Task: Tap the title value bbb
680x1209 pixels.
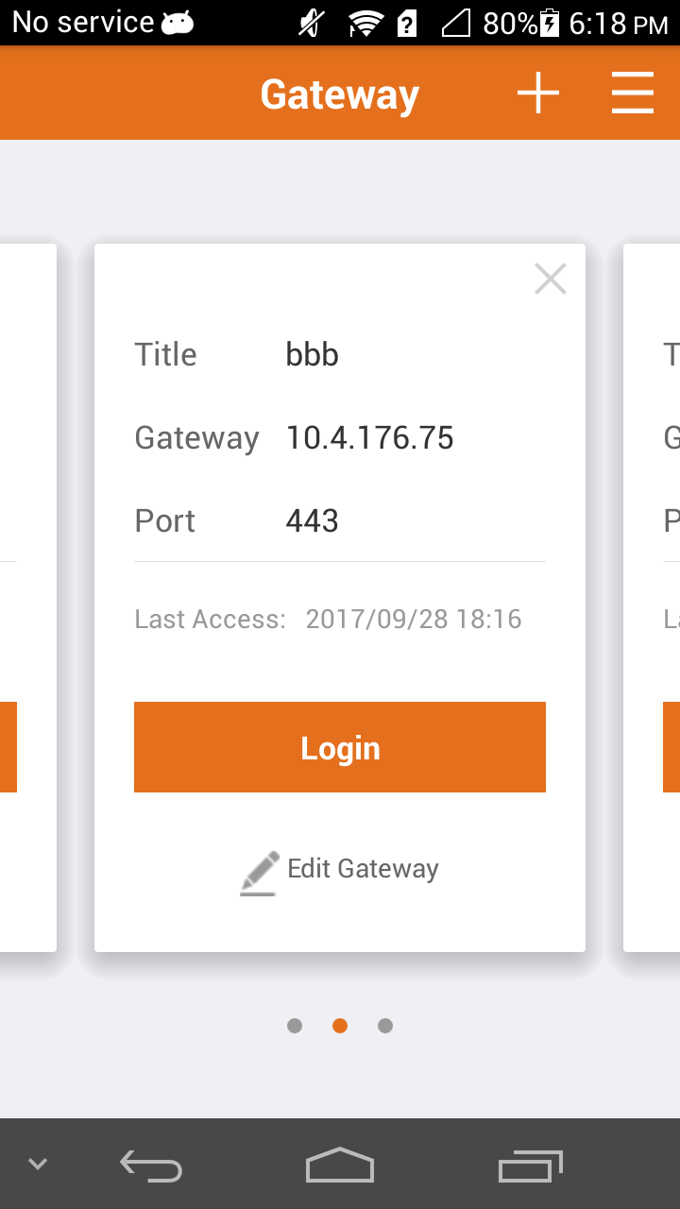Action: 312,355
